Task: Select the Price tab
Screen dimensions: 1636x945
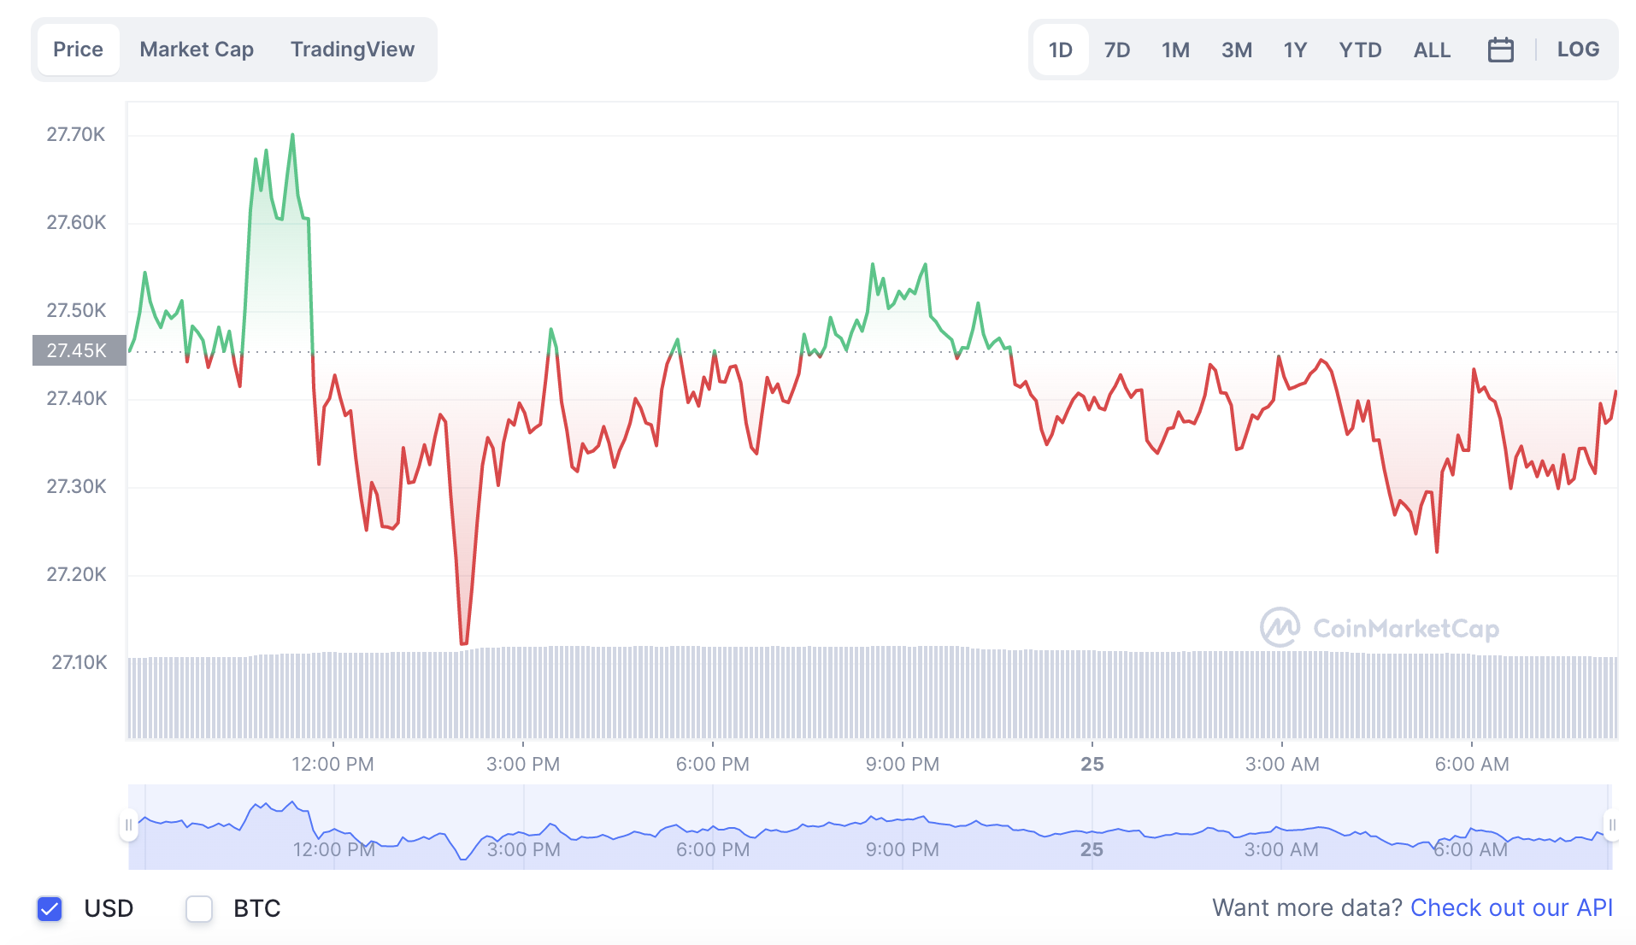Action: click(x=78, y=49)
